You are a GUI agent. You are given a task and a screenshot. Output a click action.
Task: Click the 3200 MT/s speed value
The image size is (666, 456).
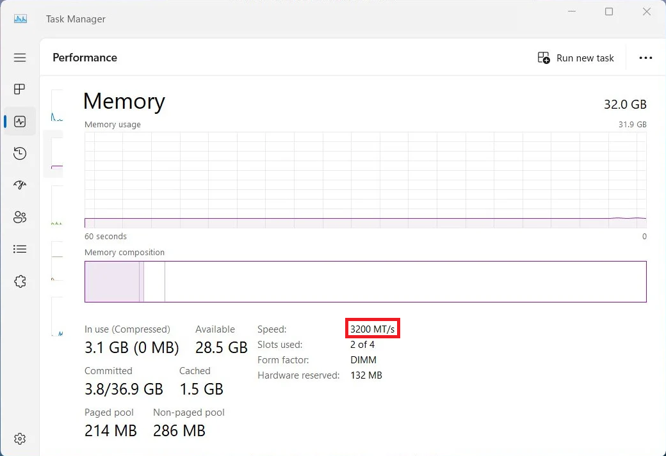tap(372, 329)
